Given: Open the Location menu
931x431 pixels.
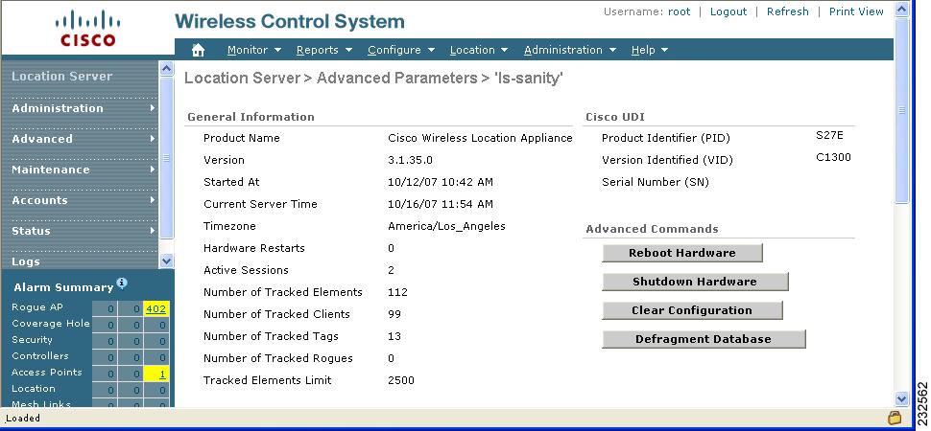Looking at the screenshot, I should (479, 51).
